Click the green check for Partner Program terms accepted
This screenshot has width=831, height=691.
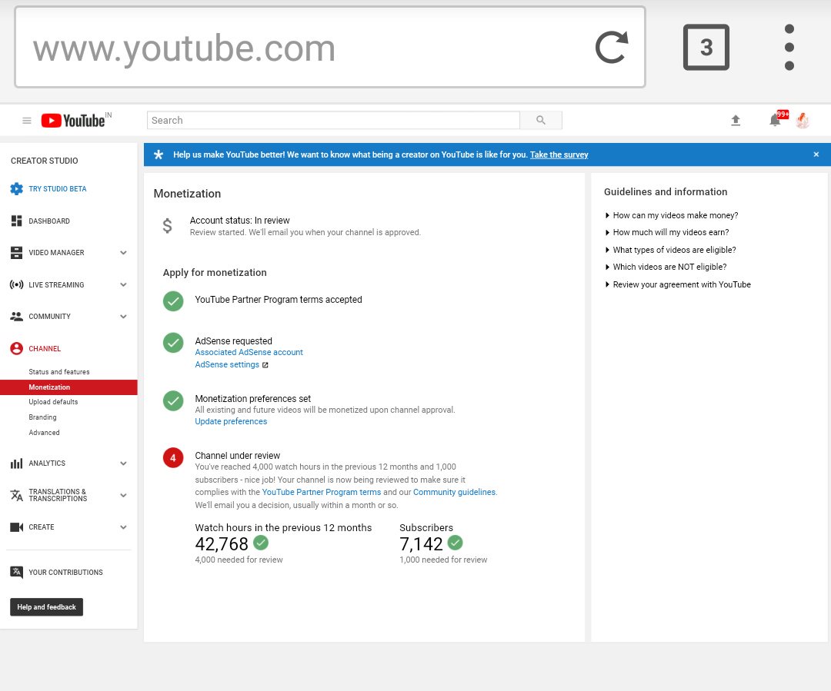click(x=173, y=301)
